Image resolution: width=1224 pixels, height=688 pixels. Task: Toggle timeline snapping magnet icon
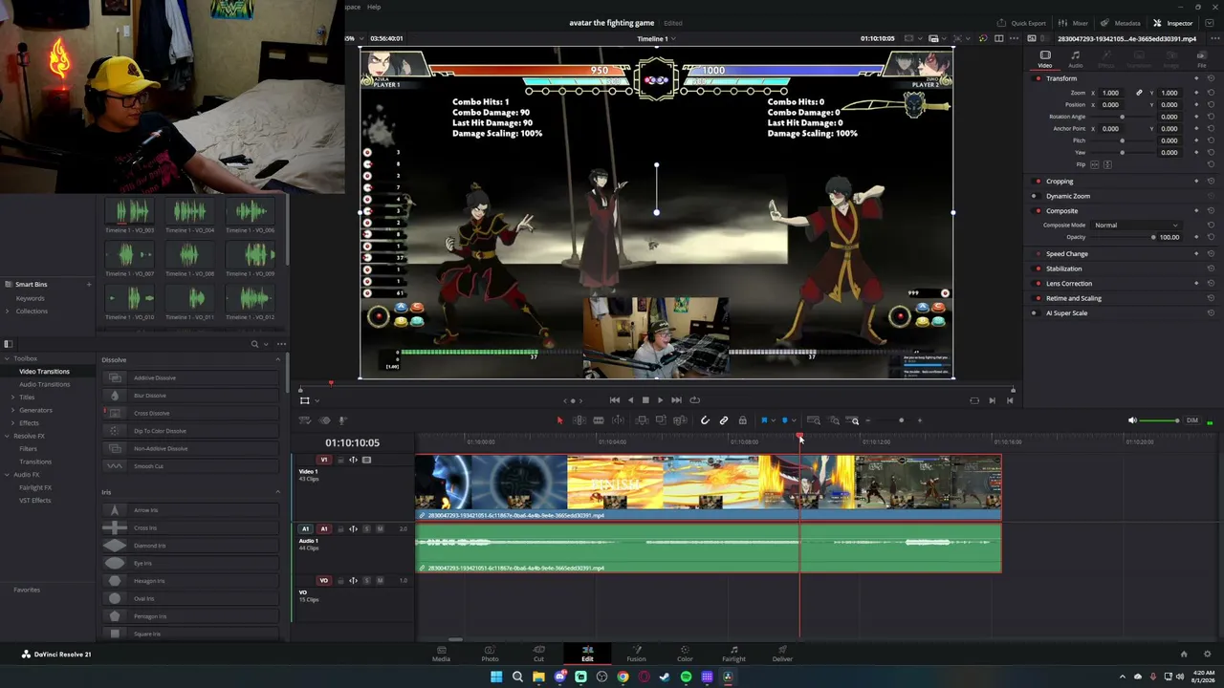coord(705,420)
